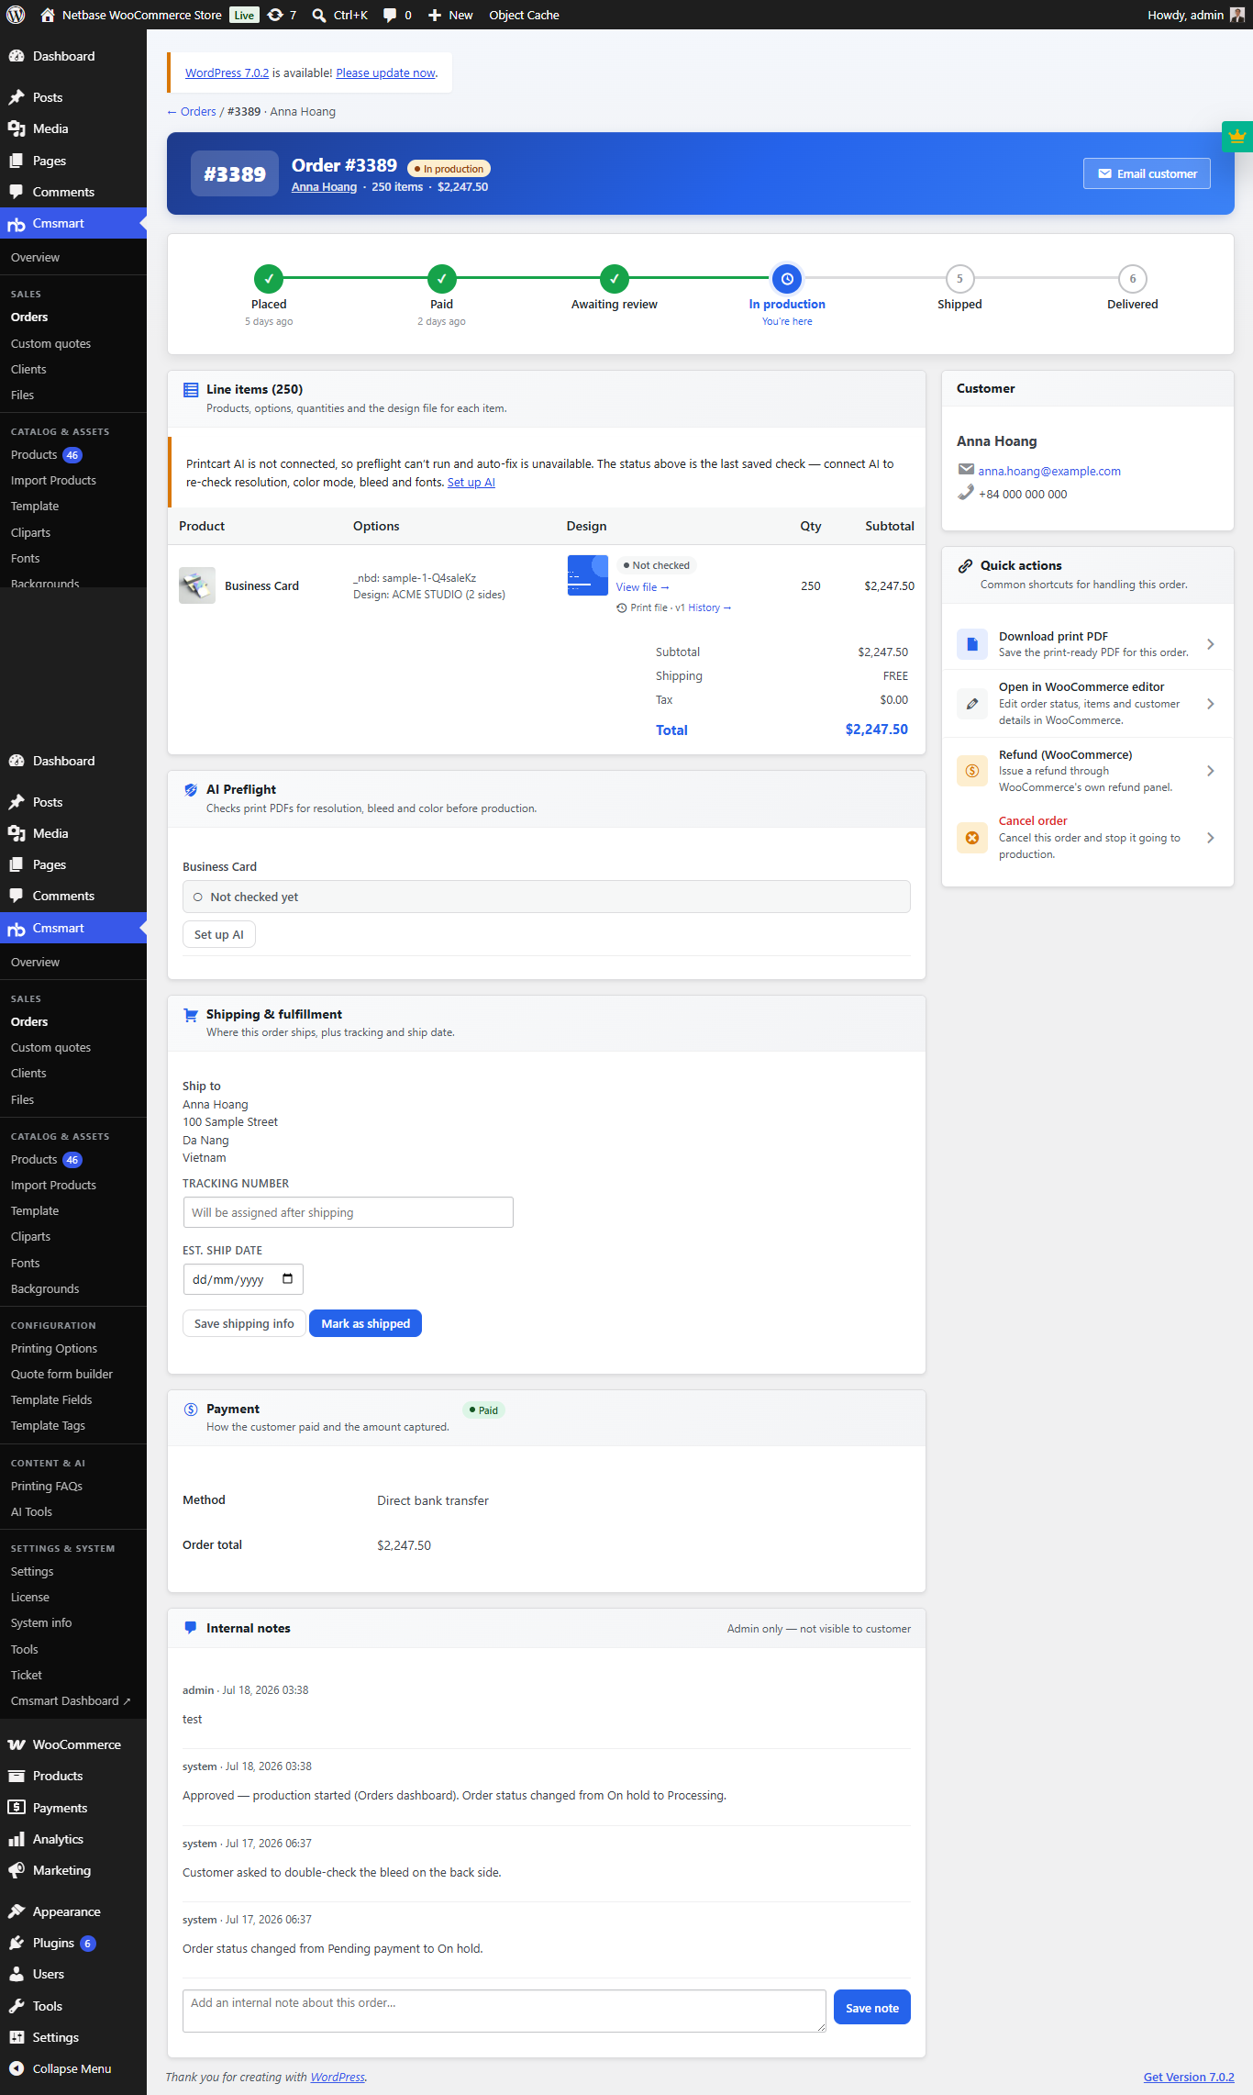
Task: Expand the Open in WooCommerce editor chevron
Action: [x=1211, y=704]
